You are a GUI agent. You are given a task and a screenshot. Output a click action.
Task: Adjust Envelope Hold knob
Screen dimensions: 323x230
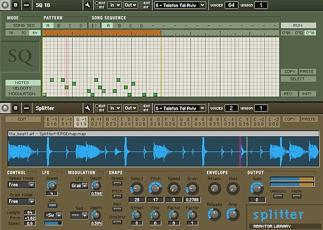[233, 189]
